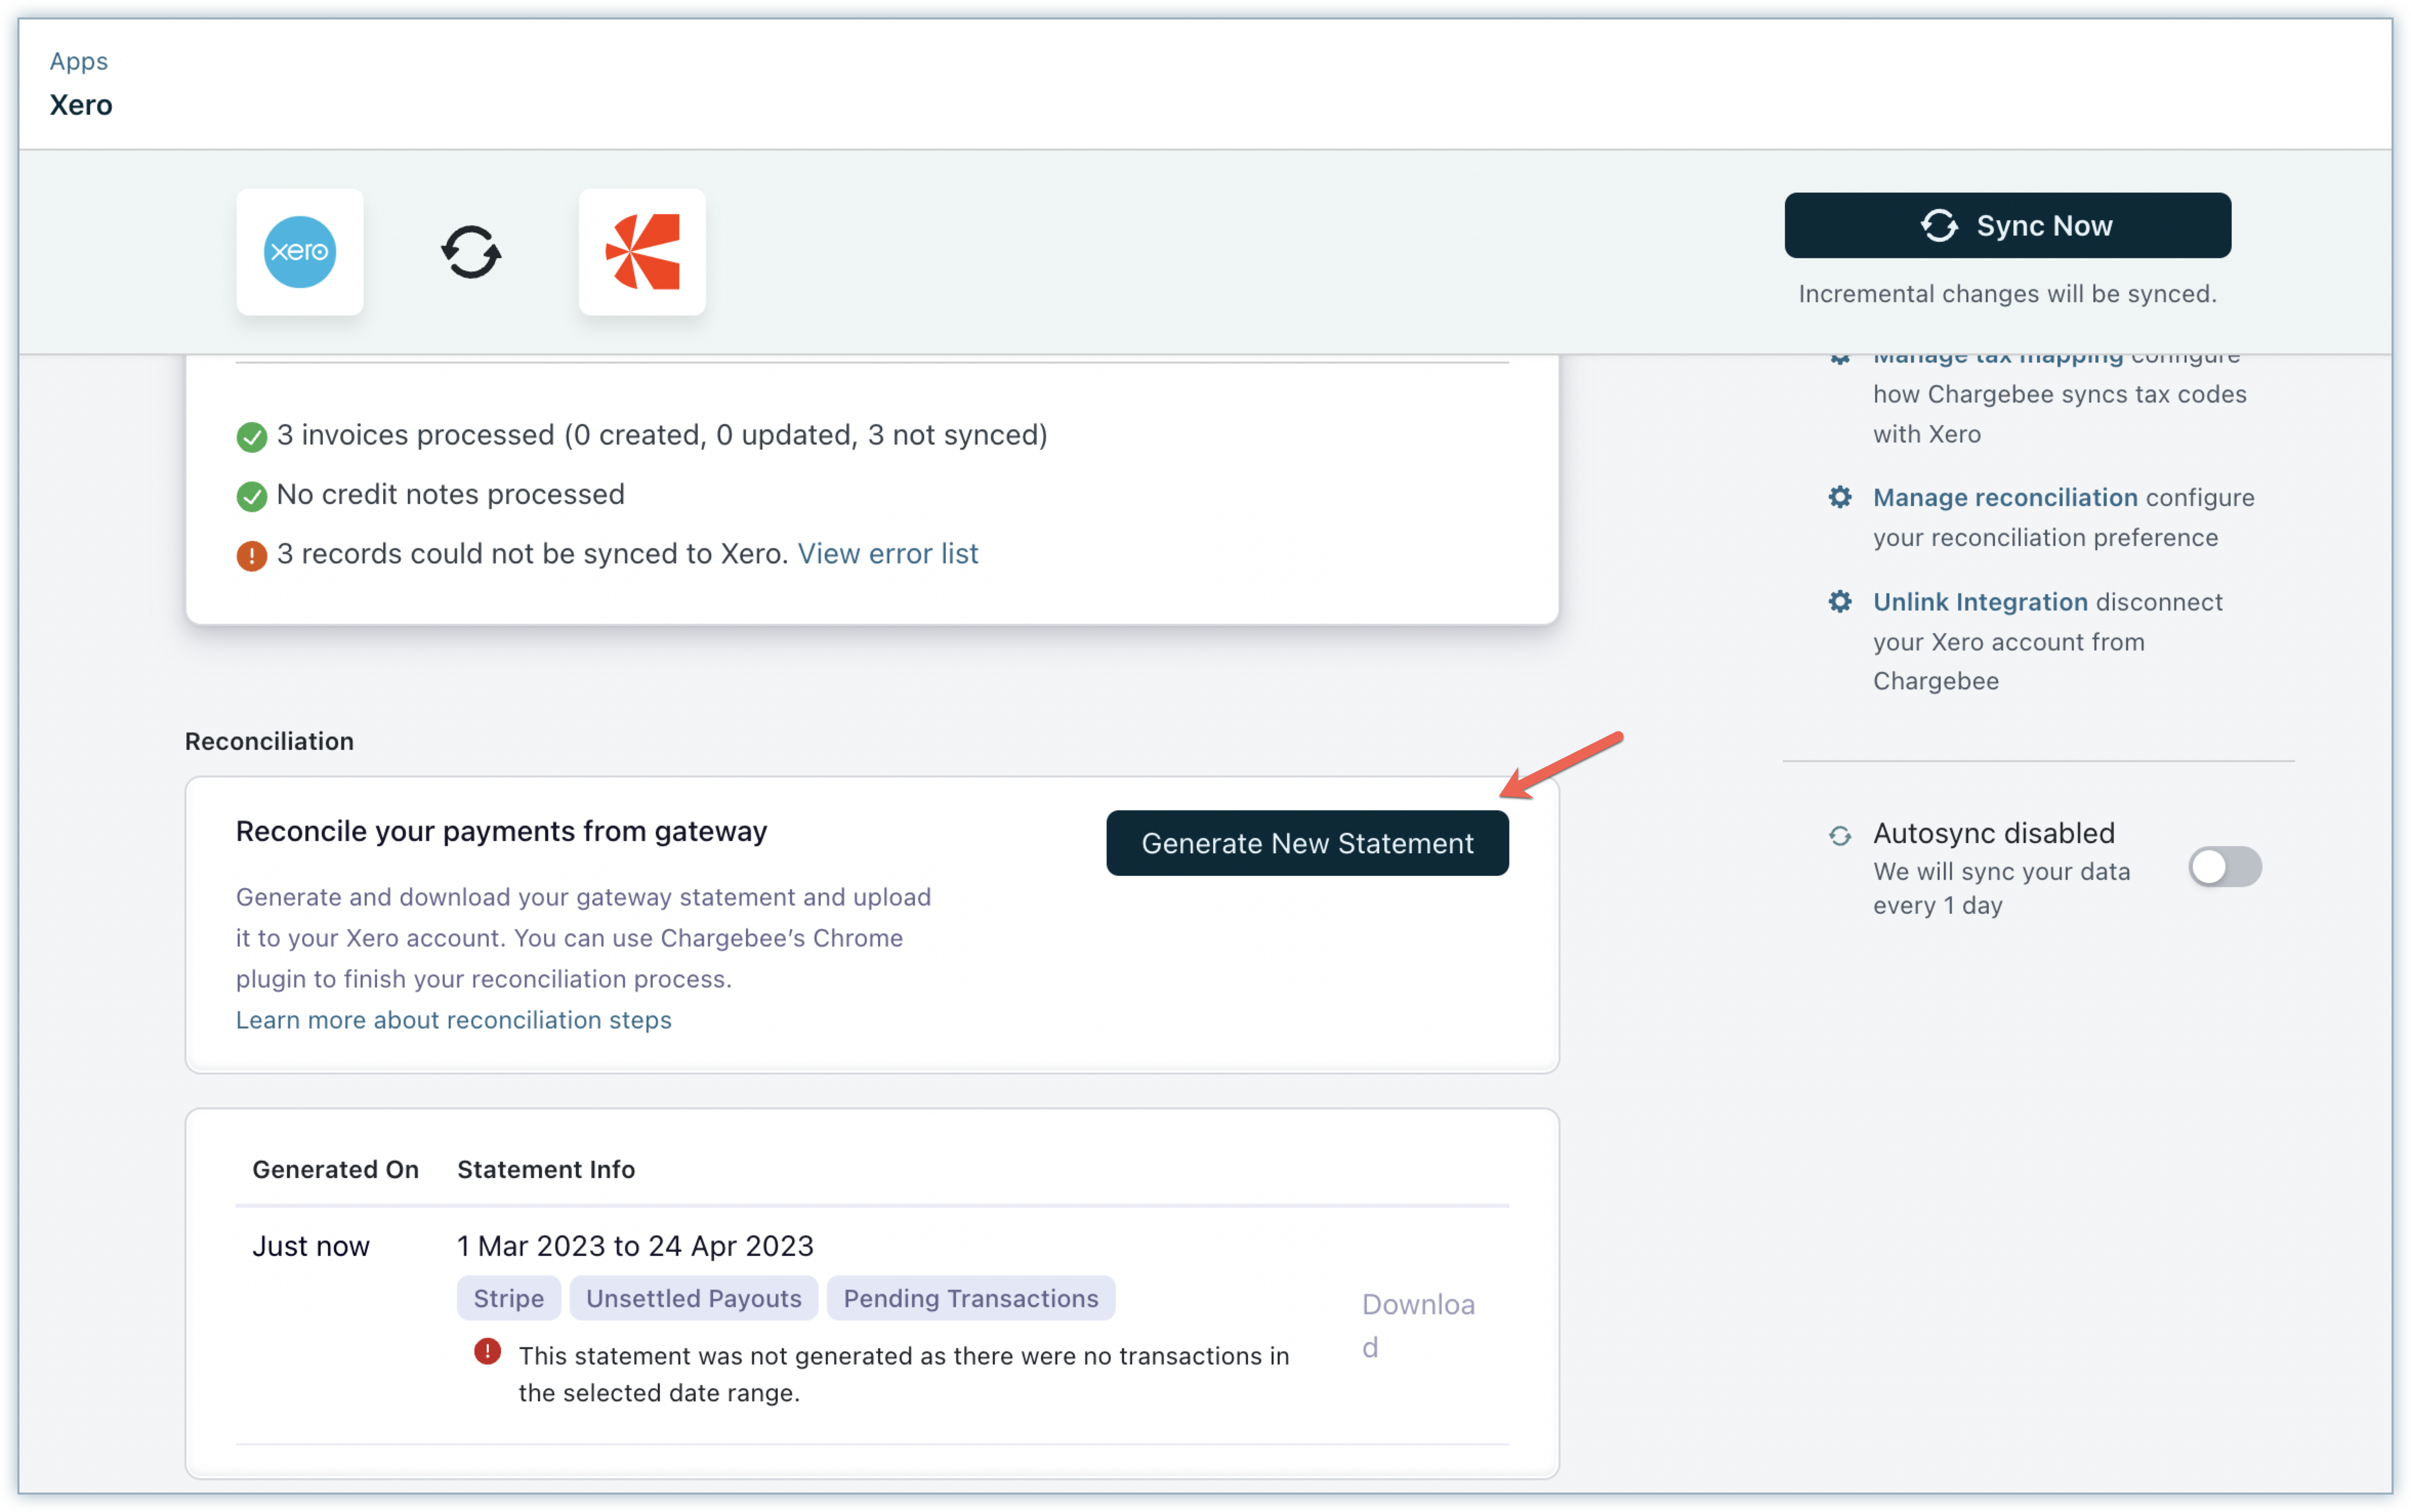This screenshot has height=1512, width=2411.
Task: Click Unlink Integration link
Action: 1979,602
